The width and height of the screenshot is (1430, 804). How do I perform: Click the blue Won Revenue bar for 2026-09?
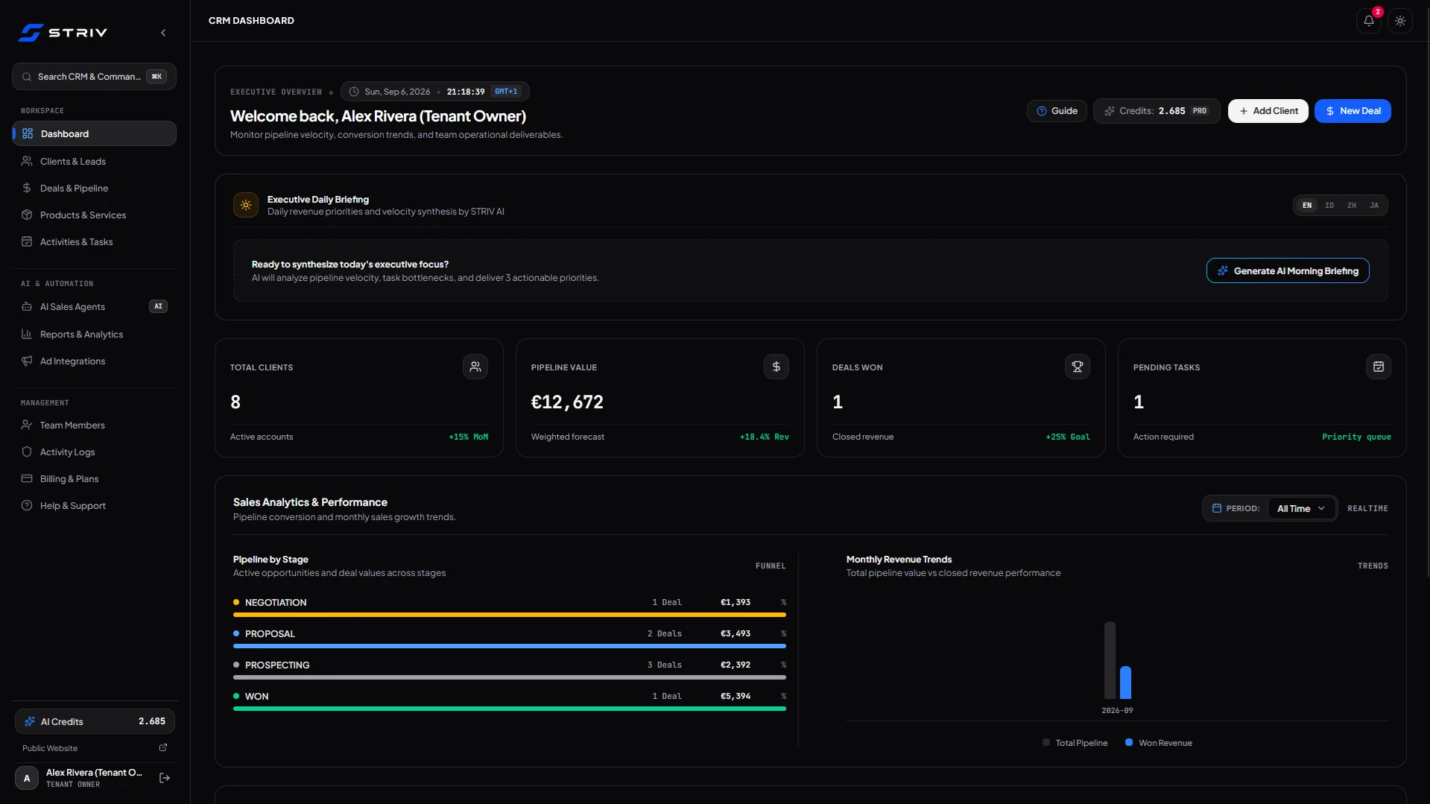click(x=1125, y=683)
